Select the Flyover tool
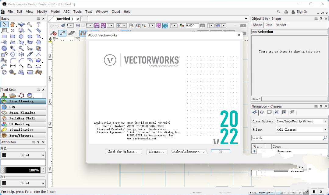 tap(21, 25)
